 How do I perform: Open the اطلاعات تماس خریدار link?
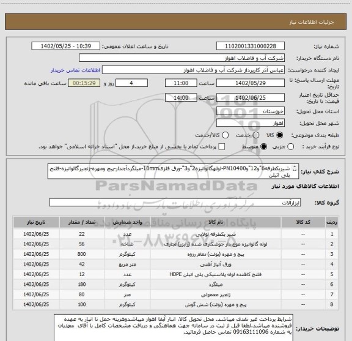[75, 70]
